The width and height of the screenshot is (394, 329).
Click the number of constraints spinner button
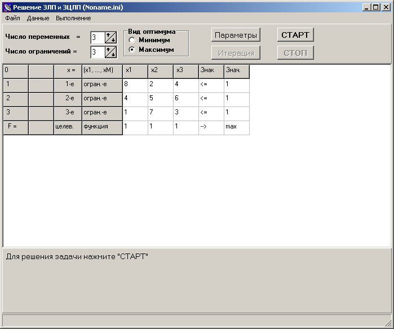click(x=110, y=52)
